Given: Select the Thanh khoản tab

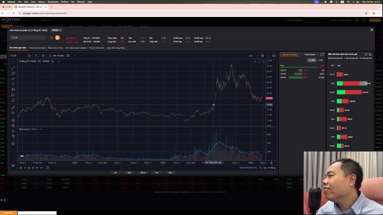Looking at the screenshot, I should point(310,55).
